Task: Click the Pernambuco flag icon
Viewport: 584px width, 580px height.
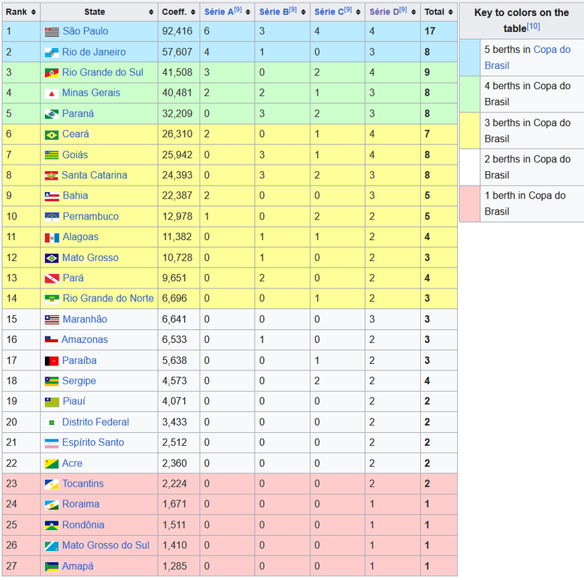Action: click(x=52, y=217)
